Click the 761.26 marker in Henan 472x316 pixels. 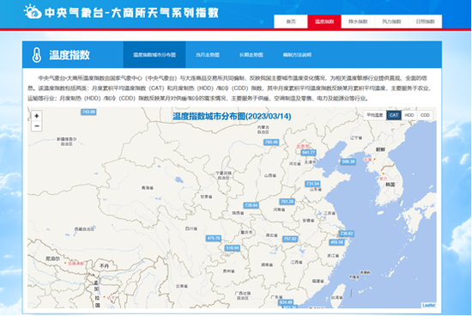[x=287, y=202]
